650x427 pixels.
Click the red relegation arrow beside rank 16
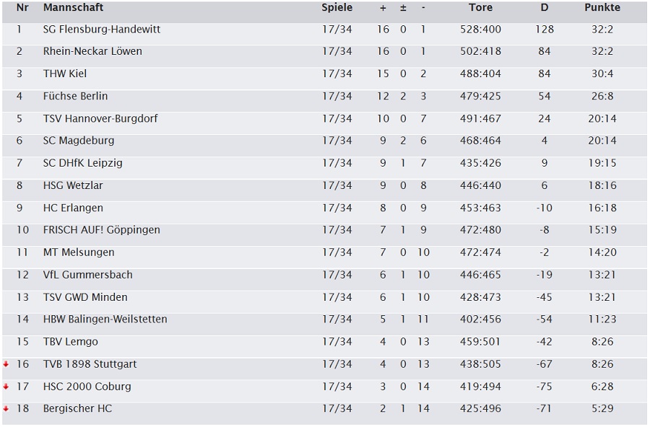[6, 364]
